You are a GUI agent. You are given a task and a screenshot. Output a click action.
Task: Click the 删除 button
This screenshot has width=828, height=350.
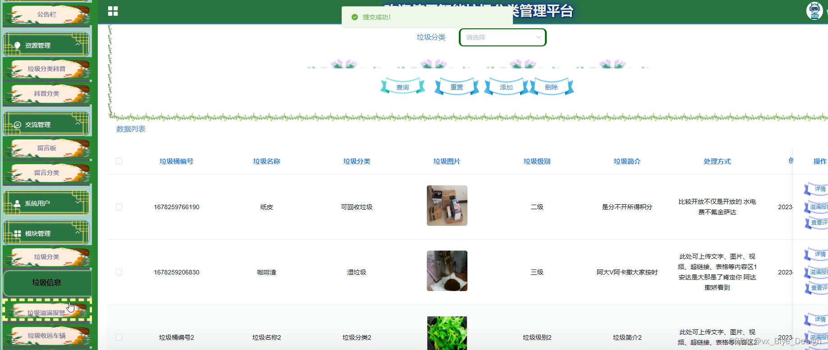click(x=551, y=87)
